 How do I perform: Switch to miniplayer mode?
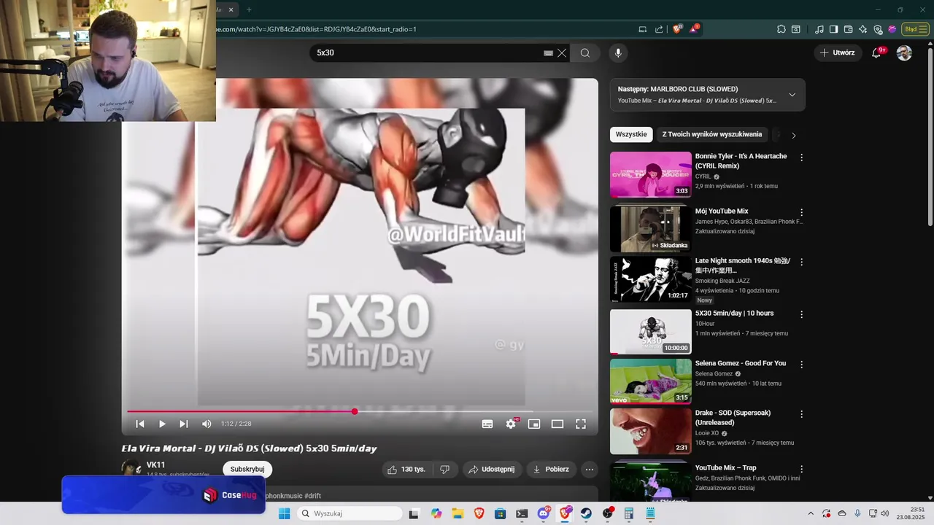point(534,424)
